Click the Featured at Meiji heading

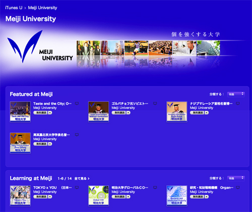[31, 94]
